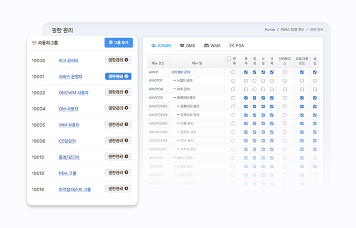Check 등록 for row AM0101 사업자 관리
The height and width of the screenshot is (228, 356).
246,81
